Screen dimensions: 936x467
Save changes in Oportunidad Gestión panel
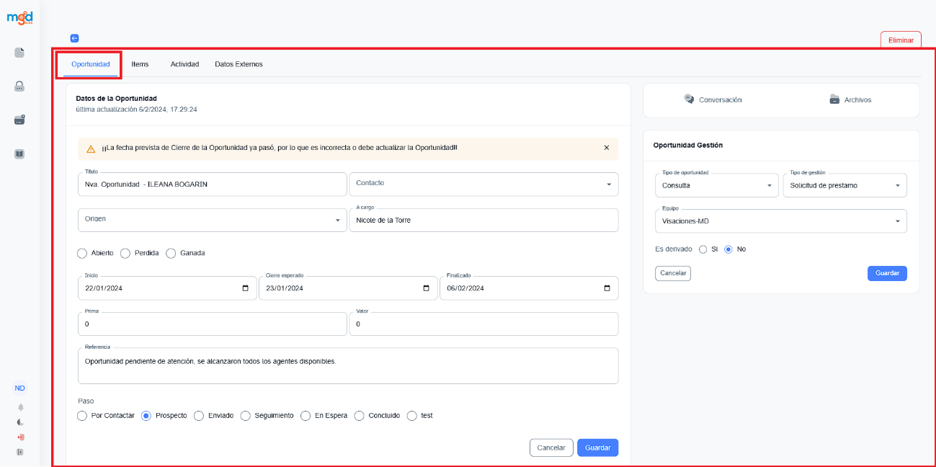pos(887,273)
